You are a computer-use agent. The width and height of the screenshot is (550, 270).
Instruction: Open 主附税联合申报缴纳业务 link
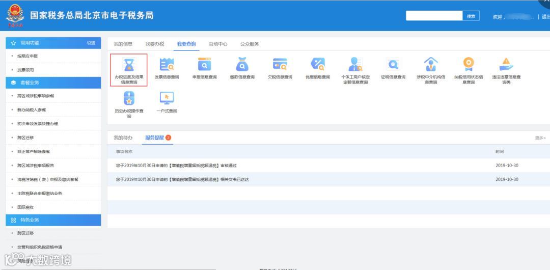40,194
